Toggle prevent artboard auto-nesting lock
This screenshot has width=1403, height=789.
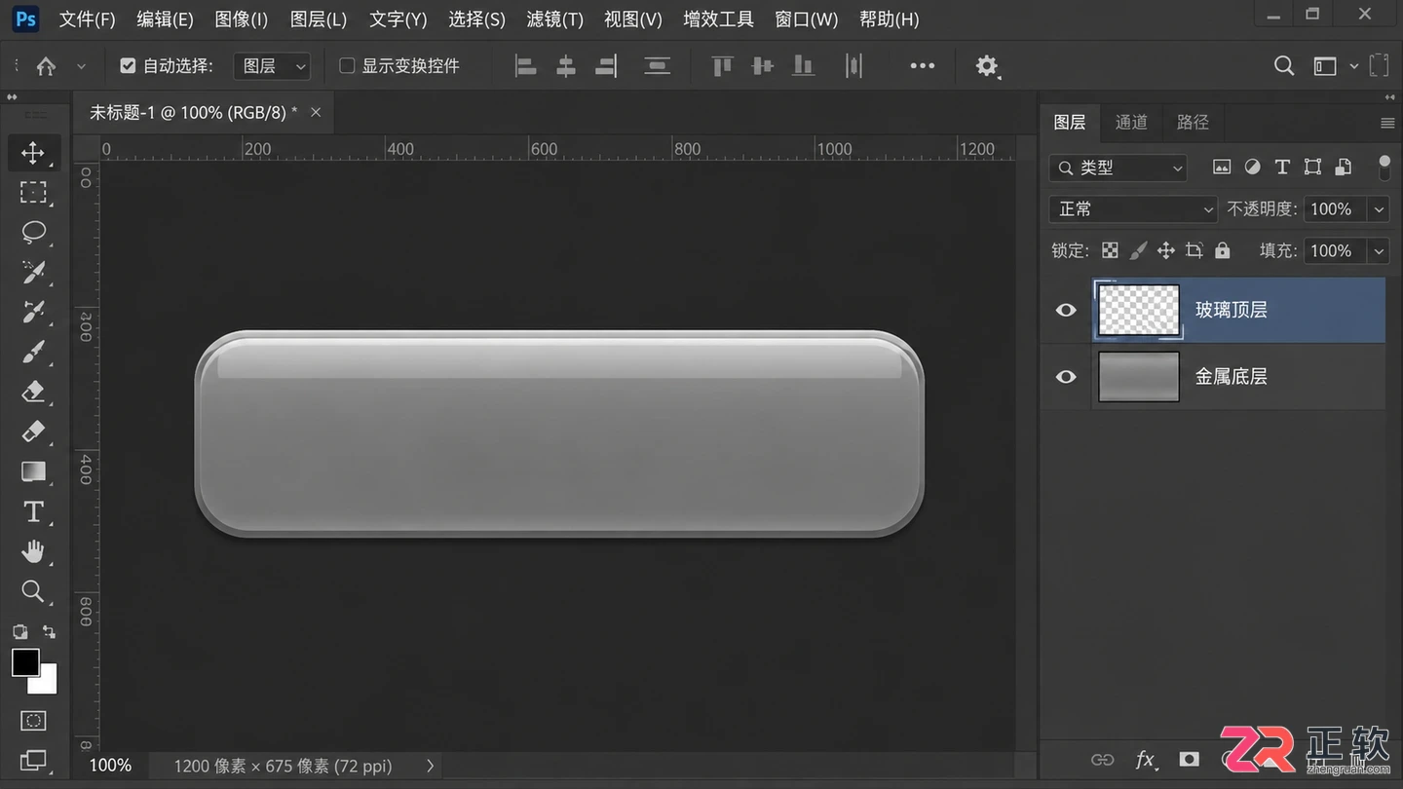1194,250
